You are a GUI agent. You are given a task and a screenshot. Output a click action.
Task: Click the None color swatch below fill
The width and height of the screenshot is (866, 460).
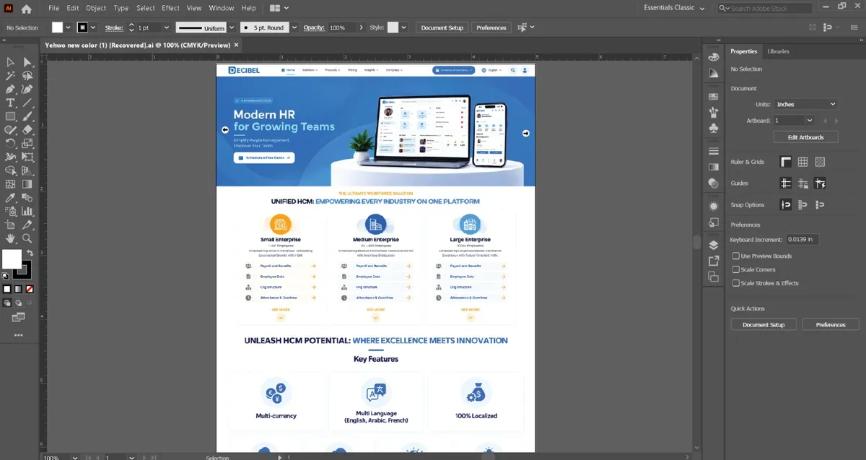(x=30, y=289)
